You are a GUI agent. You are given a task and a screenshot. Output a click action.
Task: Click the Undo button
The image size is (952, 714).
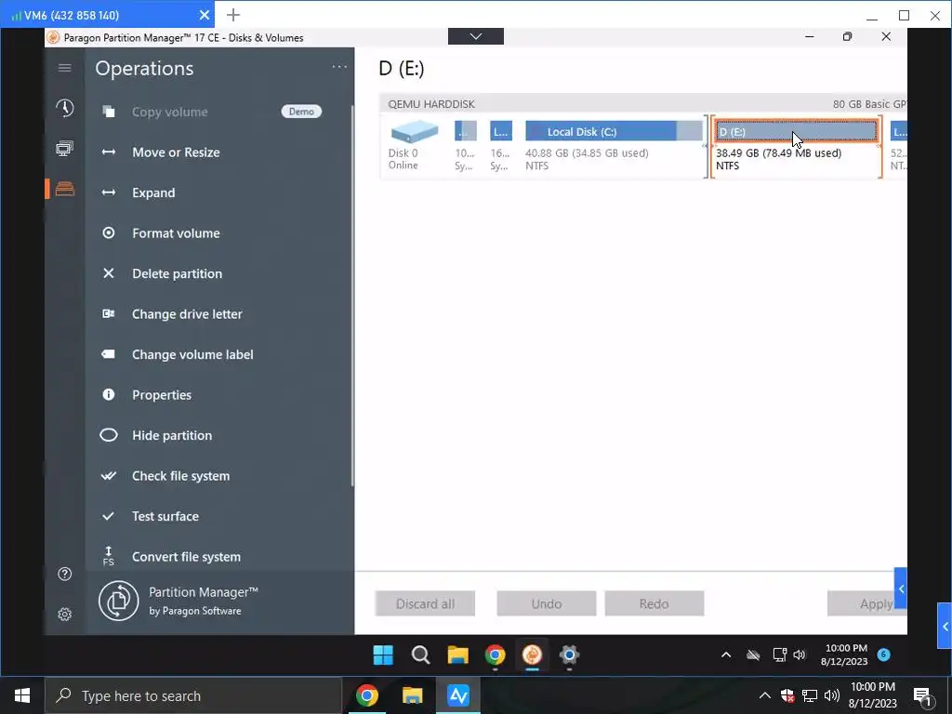click(547, 603)
